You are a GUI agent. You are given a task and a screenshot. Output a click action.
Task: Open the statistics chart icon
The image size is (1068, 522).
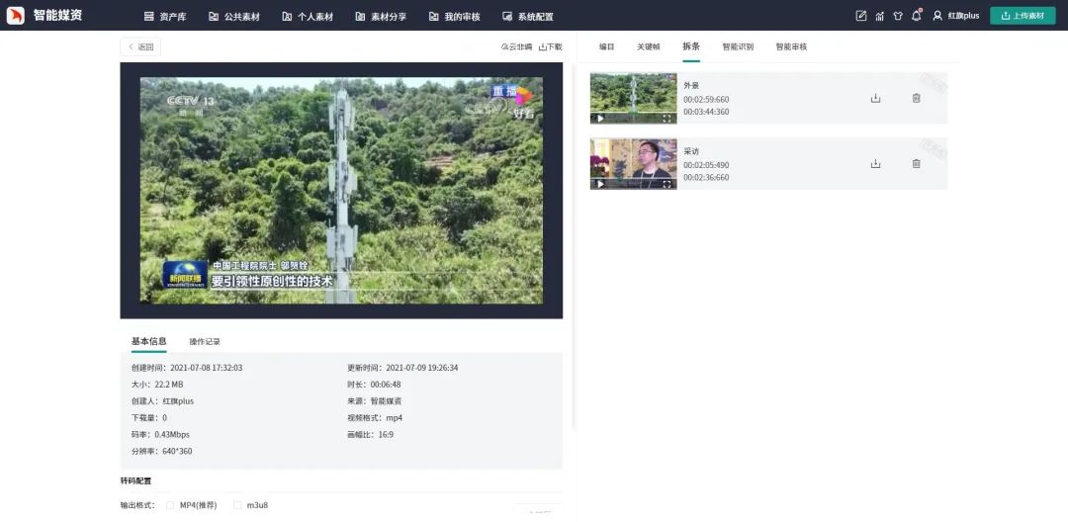[x=879, y=16]
